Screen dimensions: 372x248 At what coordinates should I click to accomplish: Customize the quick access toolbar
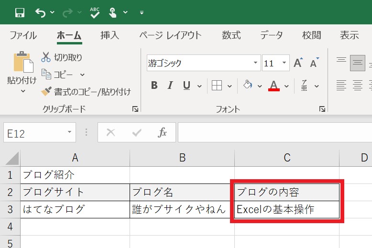[142, 12]
